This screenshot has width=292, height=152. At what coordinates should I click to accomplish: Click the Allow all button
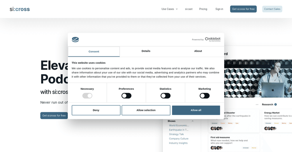[196, 110]
